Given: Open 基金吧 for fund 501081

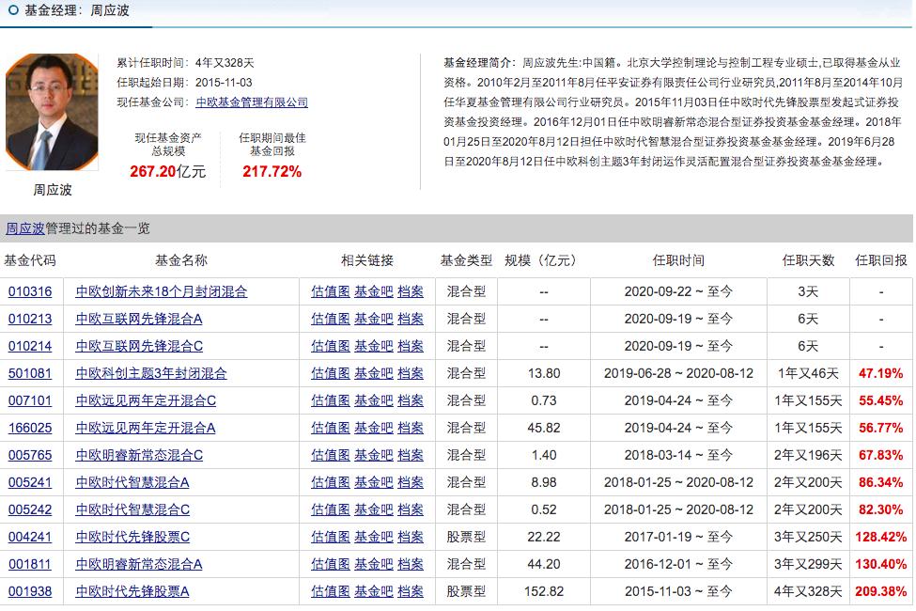Looking at the screenshot, I should (x=374, y=373).
